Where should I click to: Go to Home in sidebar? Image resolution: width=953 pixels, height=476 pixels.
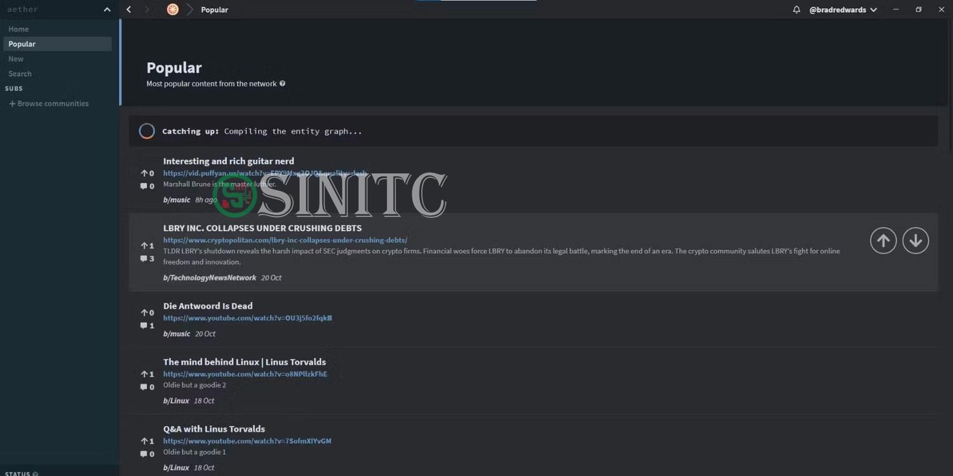click(18, 29)
